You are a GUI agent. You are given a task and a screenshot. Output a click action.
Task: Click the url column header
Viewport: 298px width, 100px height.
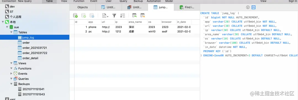(x=108, y=22)
